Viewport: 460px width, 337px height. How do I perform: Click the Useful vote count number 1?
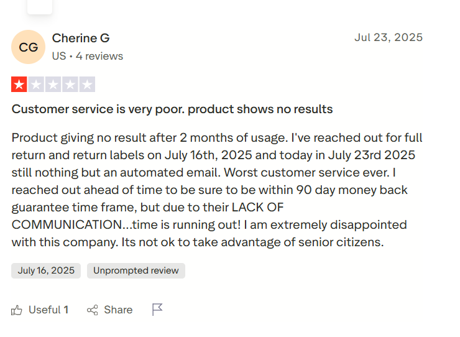pos(66,310)
